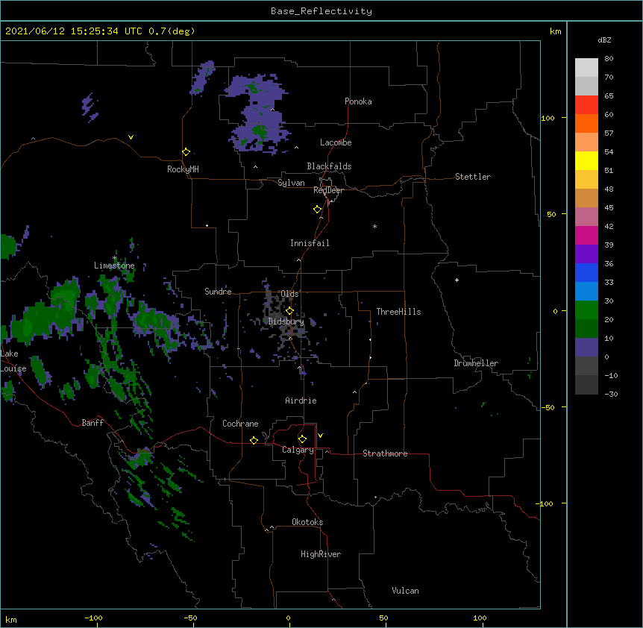Click the white plus marker north of Drumheller
The image size is (643, 628).
[457, 280]
